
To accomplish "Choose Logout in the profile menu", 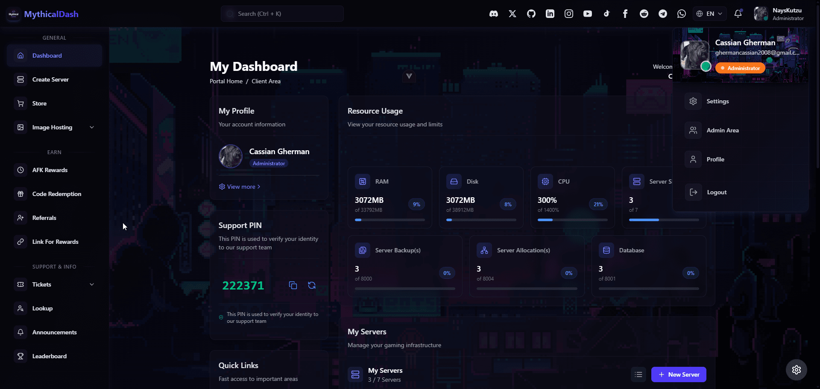I will coord(716,192).
